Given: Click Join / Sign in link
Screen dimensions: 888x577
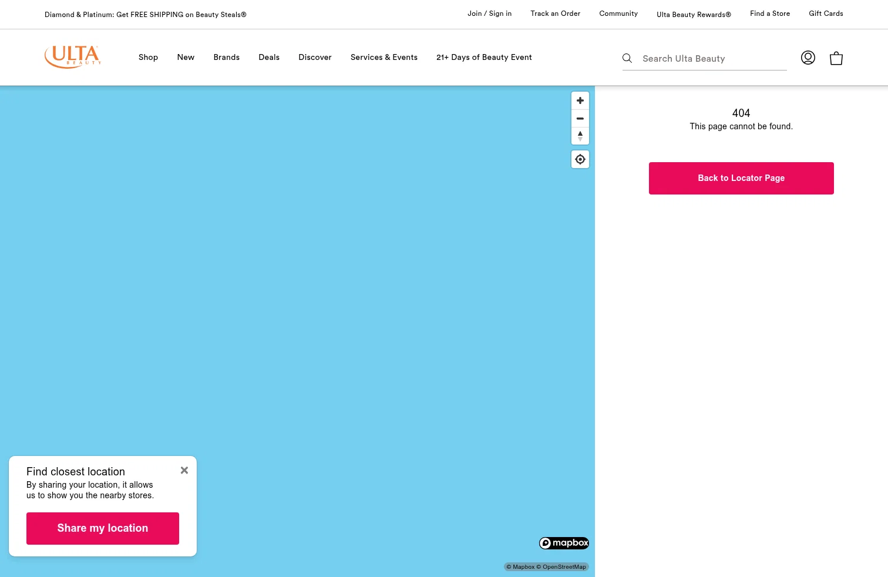Looking at the screenshot, I should (x=489, y=14).
